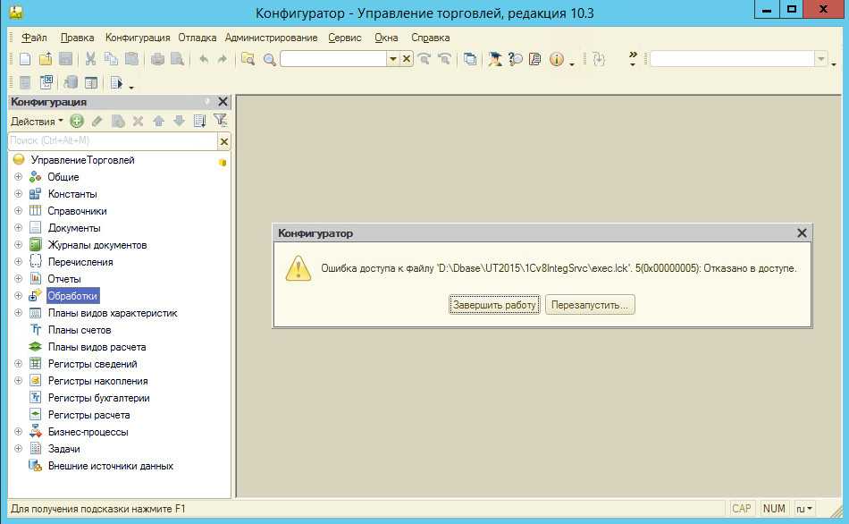Clear the toolbar search combo box
849x524 pixels.
click(407, 59)
